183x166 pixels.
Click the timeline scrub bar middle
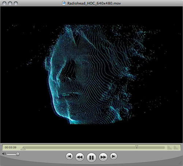pos(93,147)
